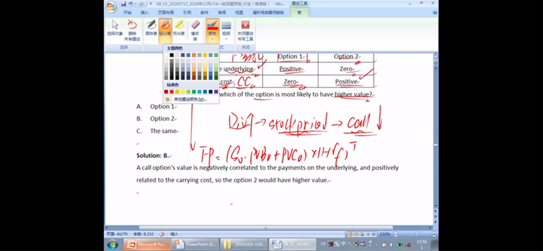The image size is (543, 251).
Task: Click the Office button orb
Action: click(111, 7)
